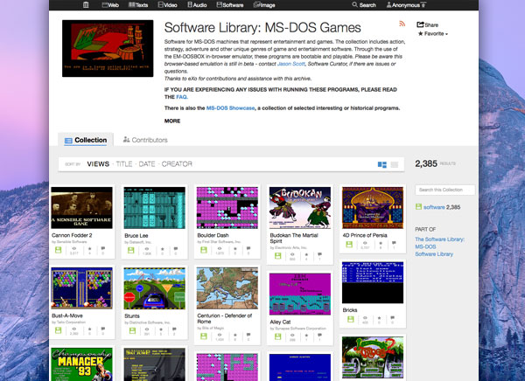
Task: Click software floppy icon on Bust-A-Move
Action: [x=59, y=330]
